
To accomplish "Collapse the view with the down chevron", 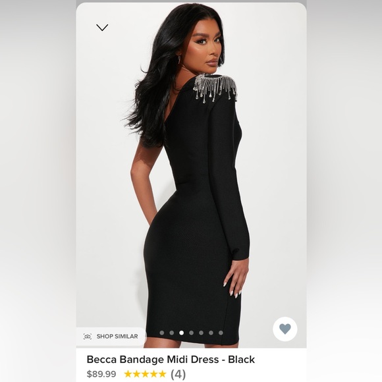I will pos(102,27).
